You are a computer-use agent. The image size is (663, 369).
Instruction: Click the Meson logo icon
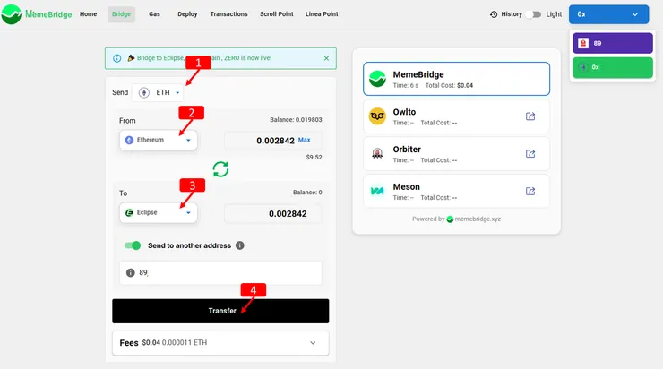click(x=377, y=191)
